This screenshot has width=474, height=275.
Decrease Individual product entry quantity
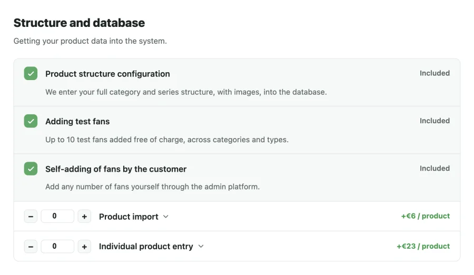(31, 246)
